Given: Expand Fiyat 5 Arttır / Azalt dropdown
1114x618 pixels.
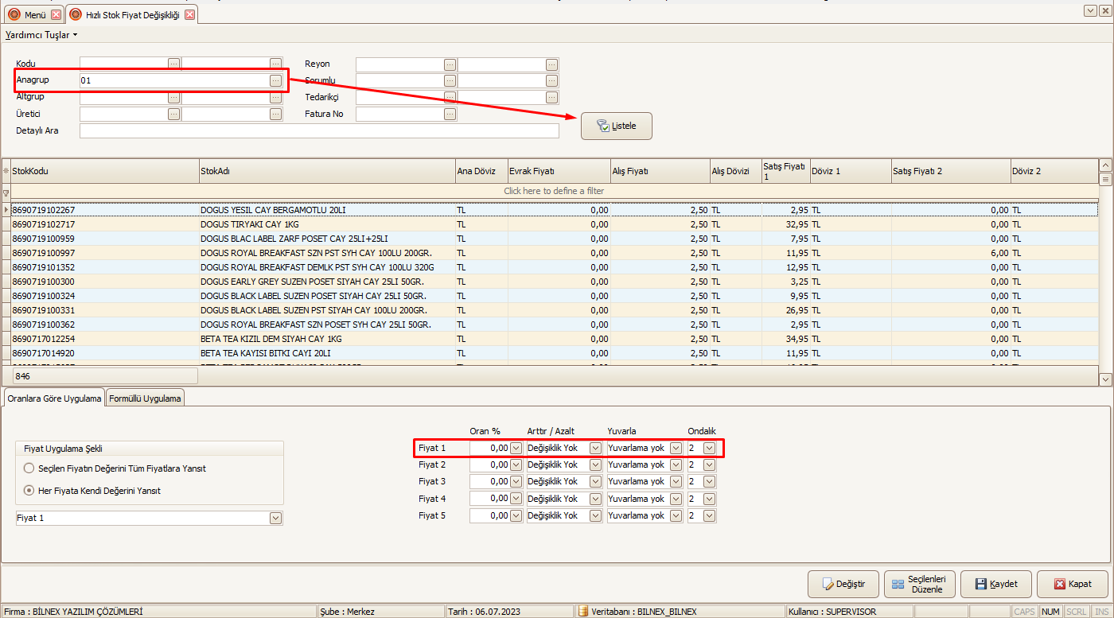Looking at the screenshot, I should [x=595, y=515].
